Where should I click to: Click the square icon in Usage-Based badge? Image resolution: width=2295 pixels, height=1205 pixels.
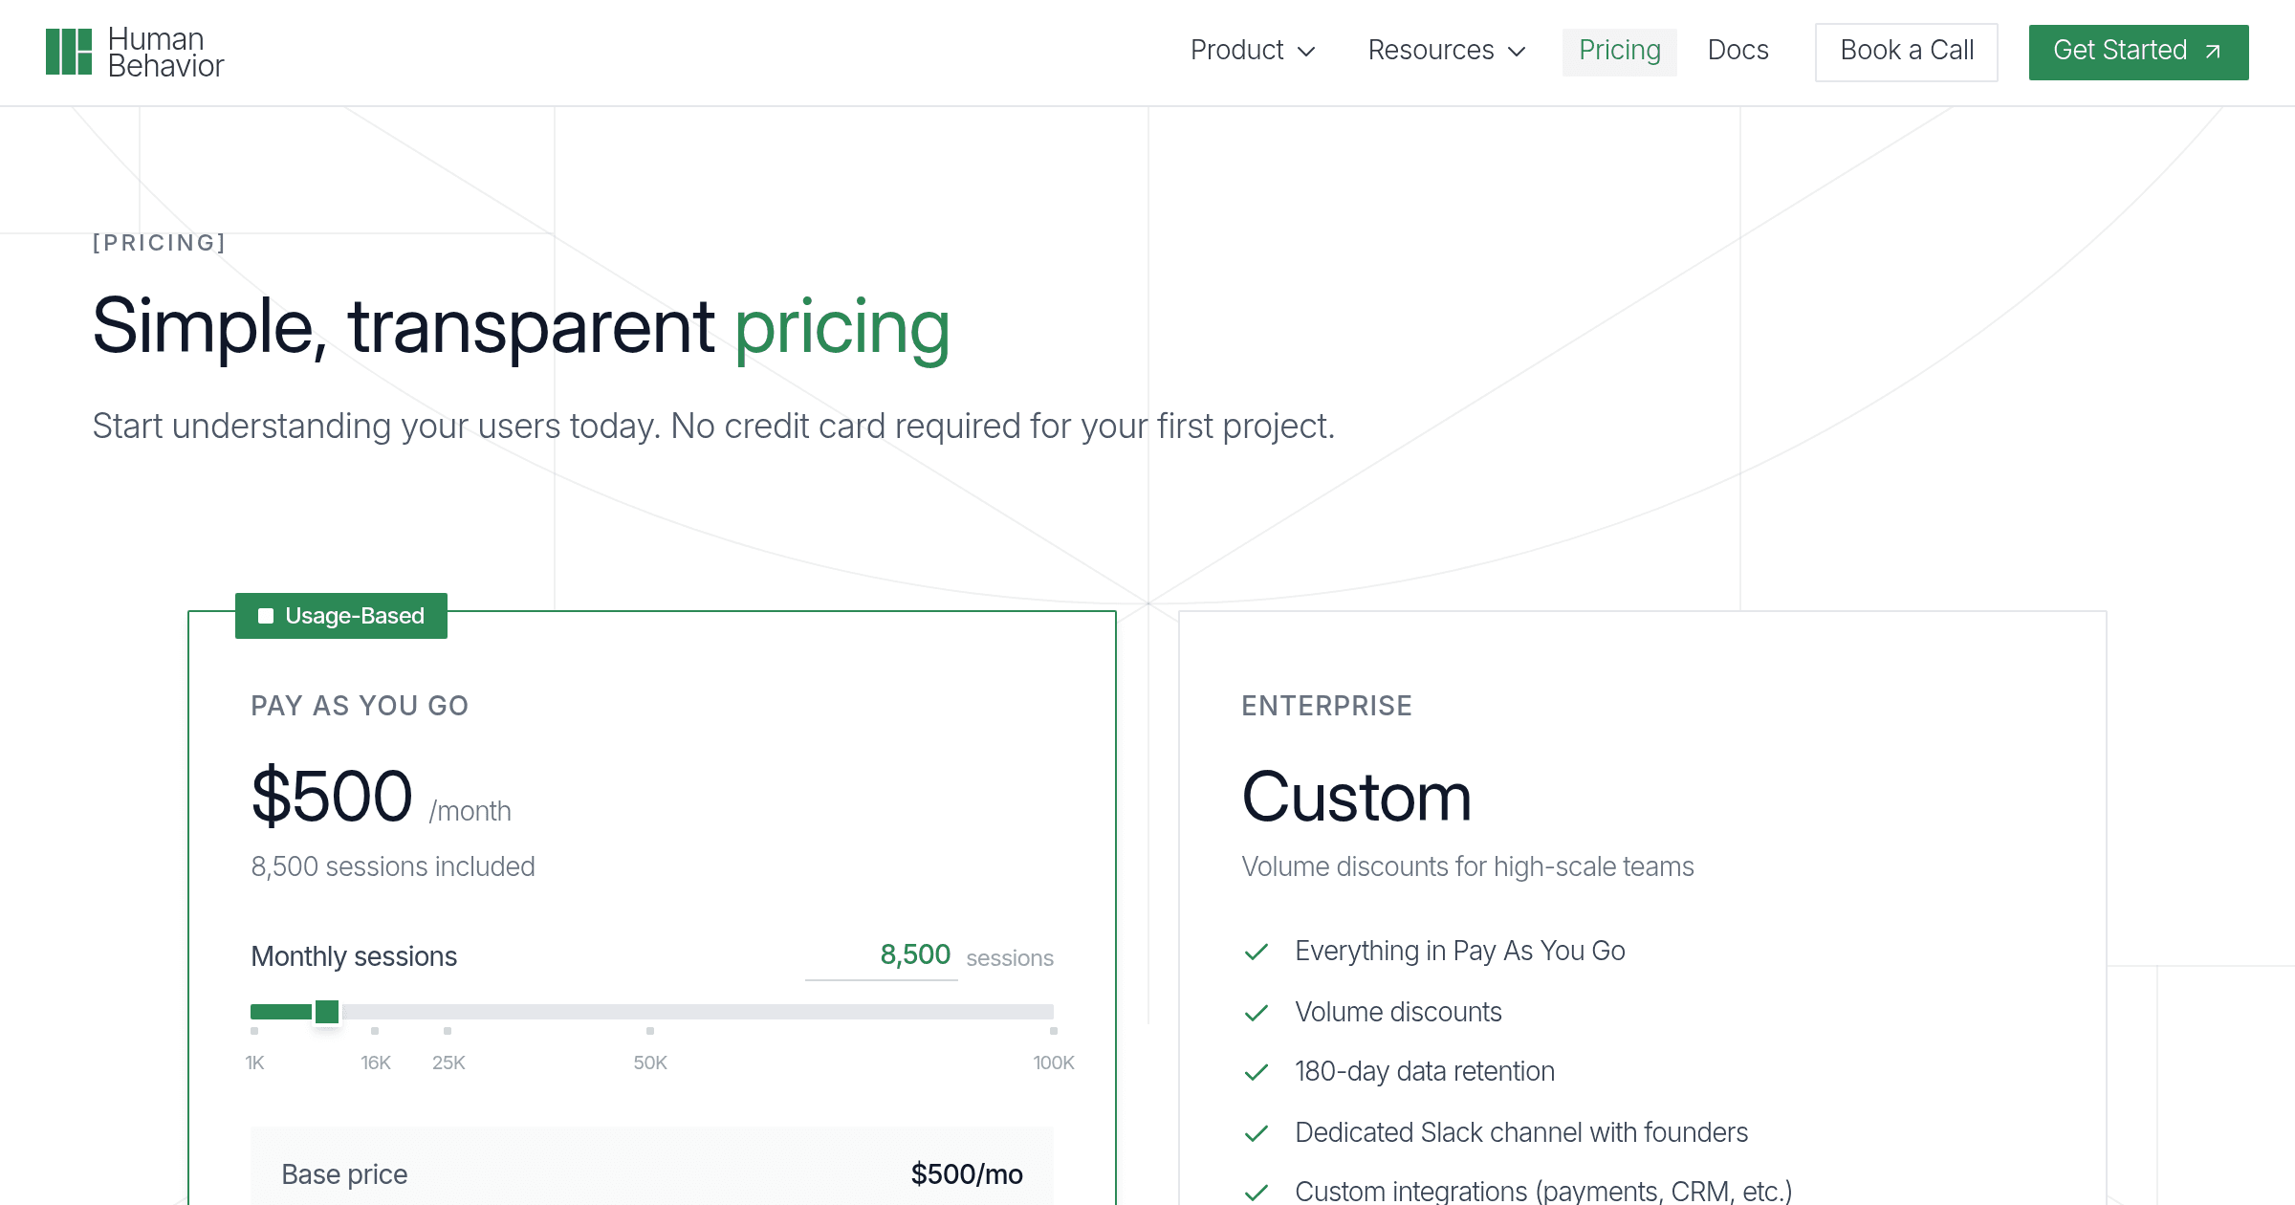pyautogui.click(x=266, y=616)
